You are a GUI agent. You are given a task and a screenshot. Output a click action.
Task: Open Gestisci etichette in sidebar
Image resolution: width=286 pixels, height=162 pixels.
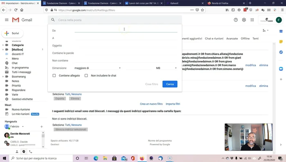22,99
